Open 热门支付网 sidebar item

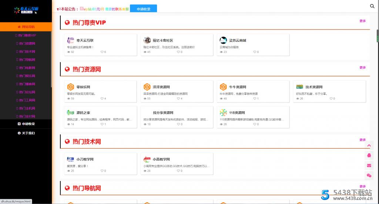[26, 116]
